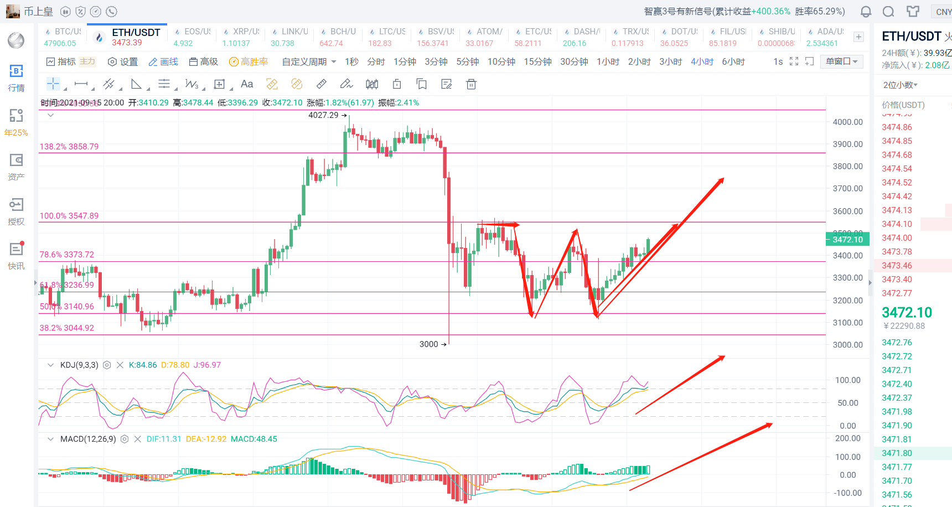Toggle 画线 drawing mode
Viewport: 952px width, 507px height.
point(163,61)
